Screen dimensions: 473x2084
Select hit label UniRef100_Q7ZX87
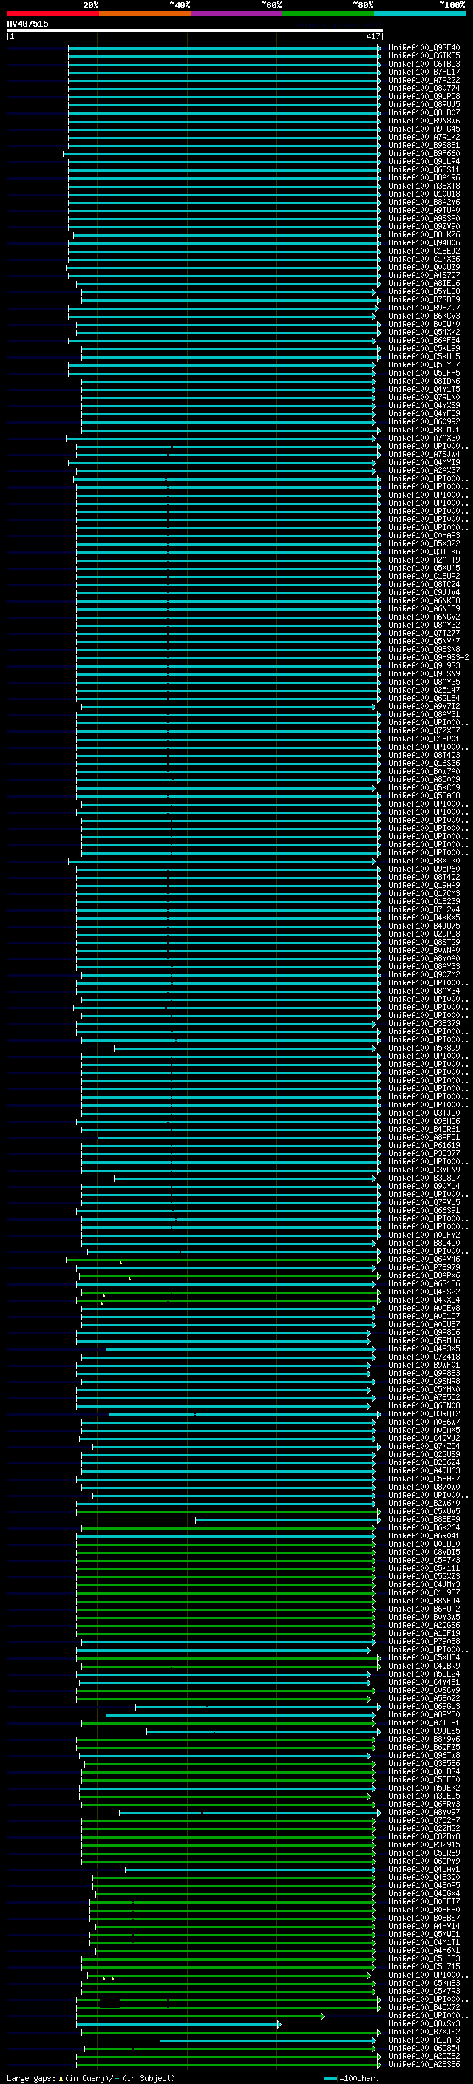[423, 730]
